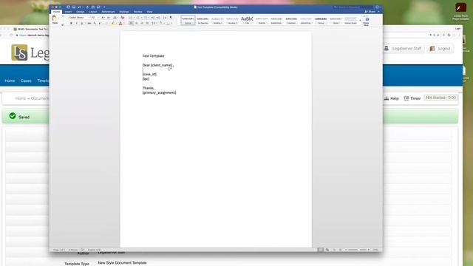Decrease indent in the ribbon
The image size is (473, 266).
(153, 18)
